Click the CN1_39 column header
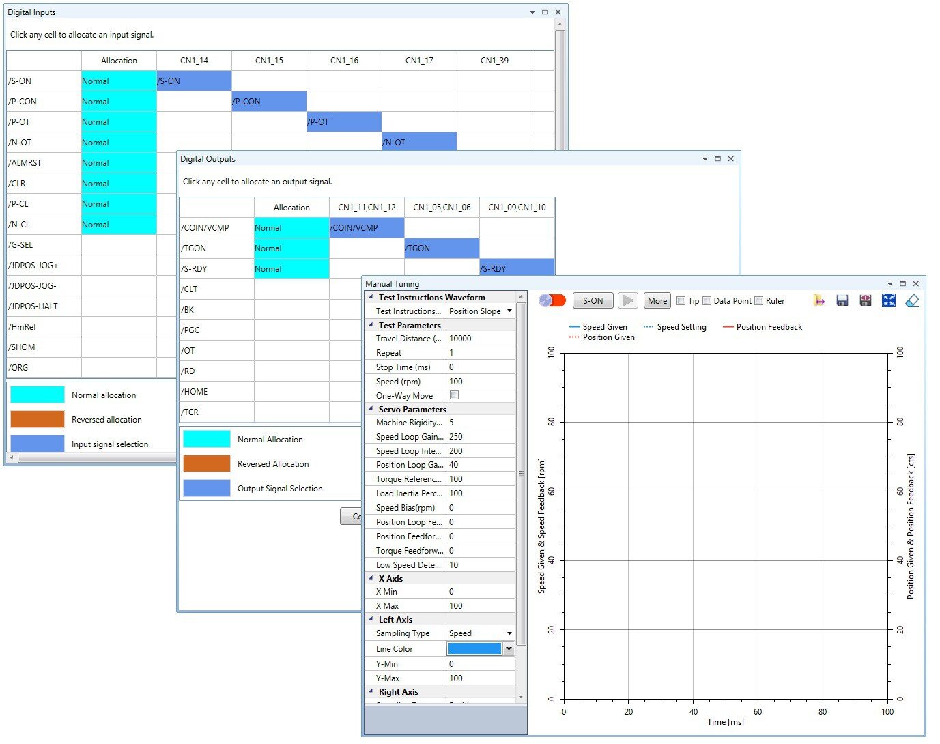The image size is (940, 744). (x=494, y=61)
